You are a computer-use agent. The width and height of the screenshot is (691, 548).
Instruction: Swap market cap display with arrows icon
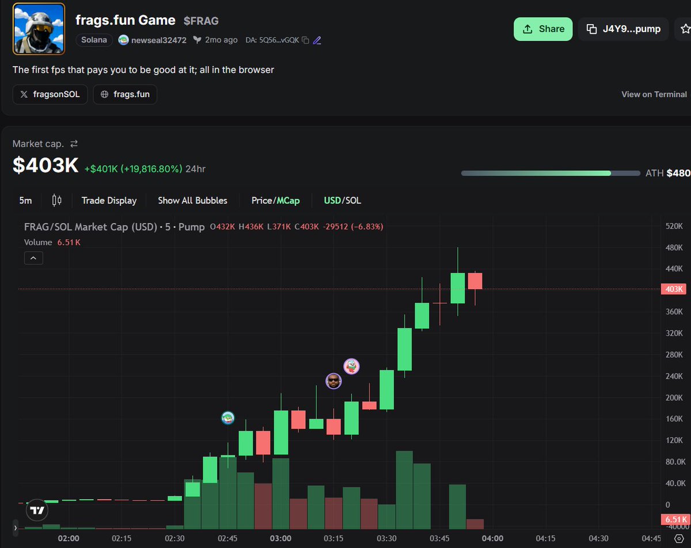click(74, 144)
